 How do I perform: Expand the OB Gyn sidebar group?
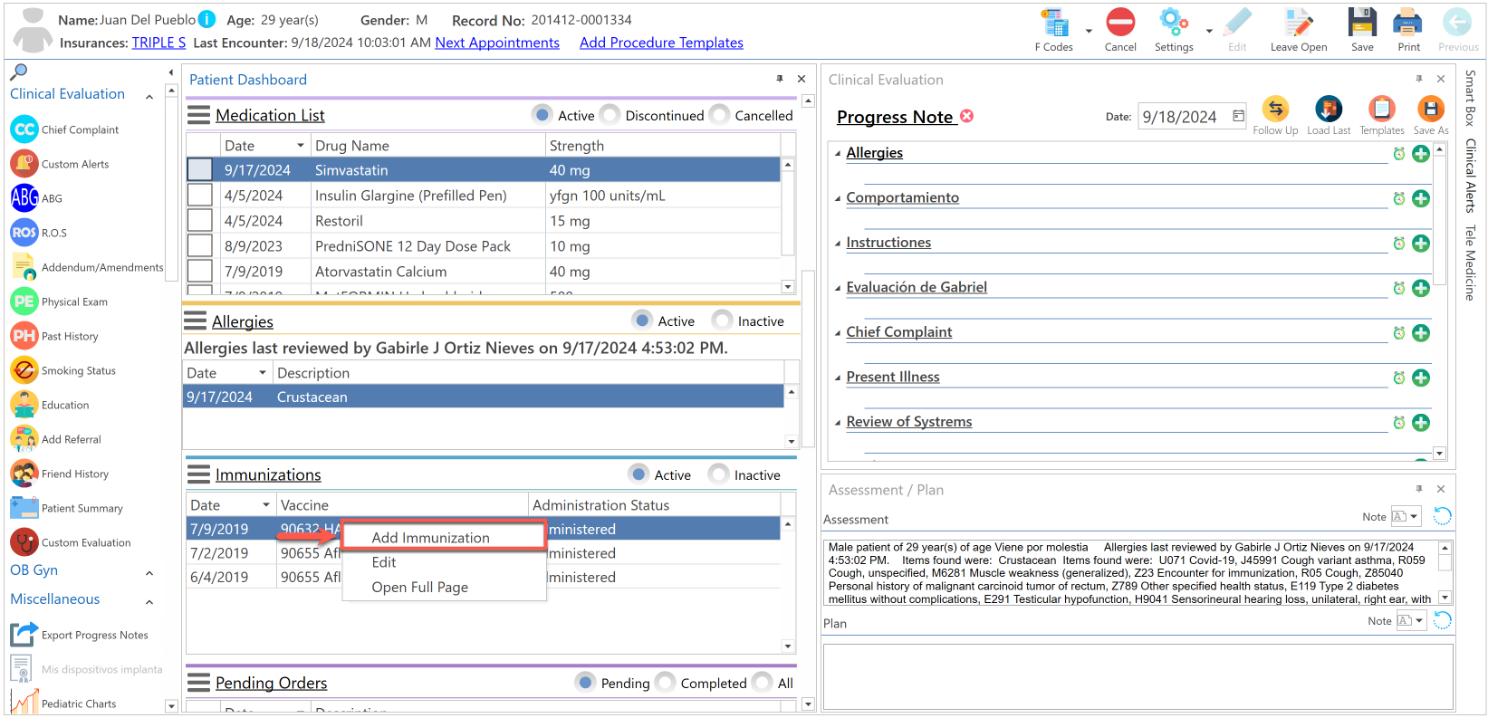coord(149,572)
